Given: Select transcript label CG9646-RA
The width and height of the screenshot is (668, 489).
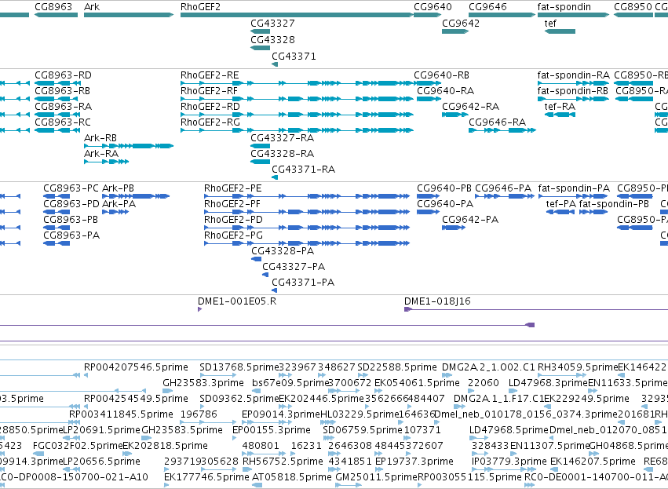Looking at the screenshot, I should click(x=497, y=122).
